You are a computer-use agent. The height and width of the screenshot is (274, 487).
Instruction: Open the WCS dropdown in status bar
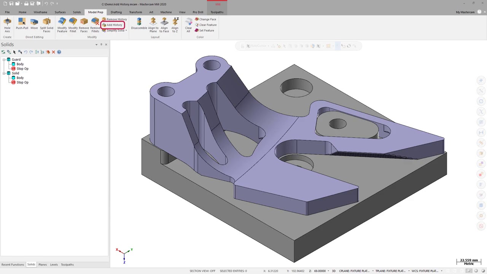[x=441, y=271]
